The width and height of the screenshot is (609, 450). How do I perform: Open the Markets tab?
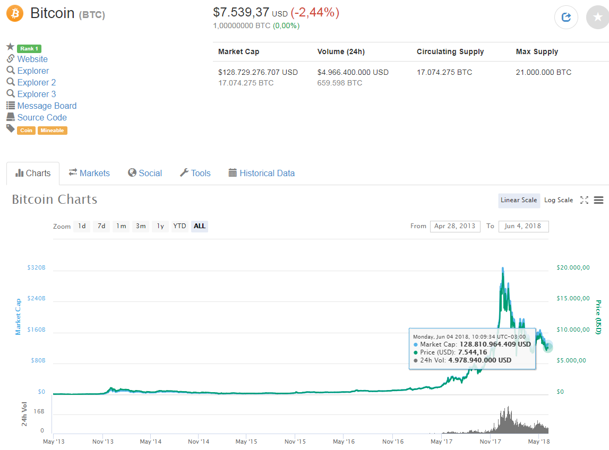pos(89,173)
